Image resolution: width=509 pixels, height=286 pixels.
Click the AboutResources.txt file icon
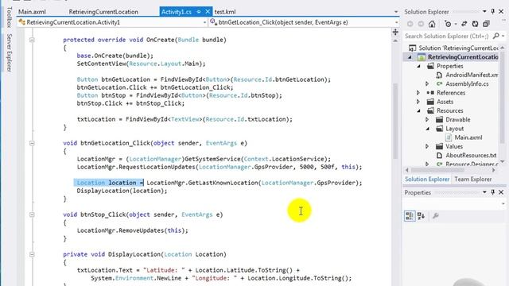coord(439,156)
